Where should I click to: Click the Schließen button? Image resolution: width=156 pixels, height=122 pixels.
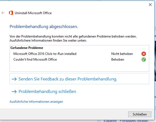click(x=140, y=114)
